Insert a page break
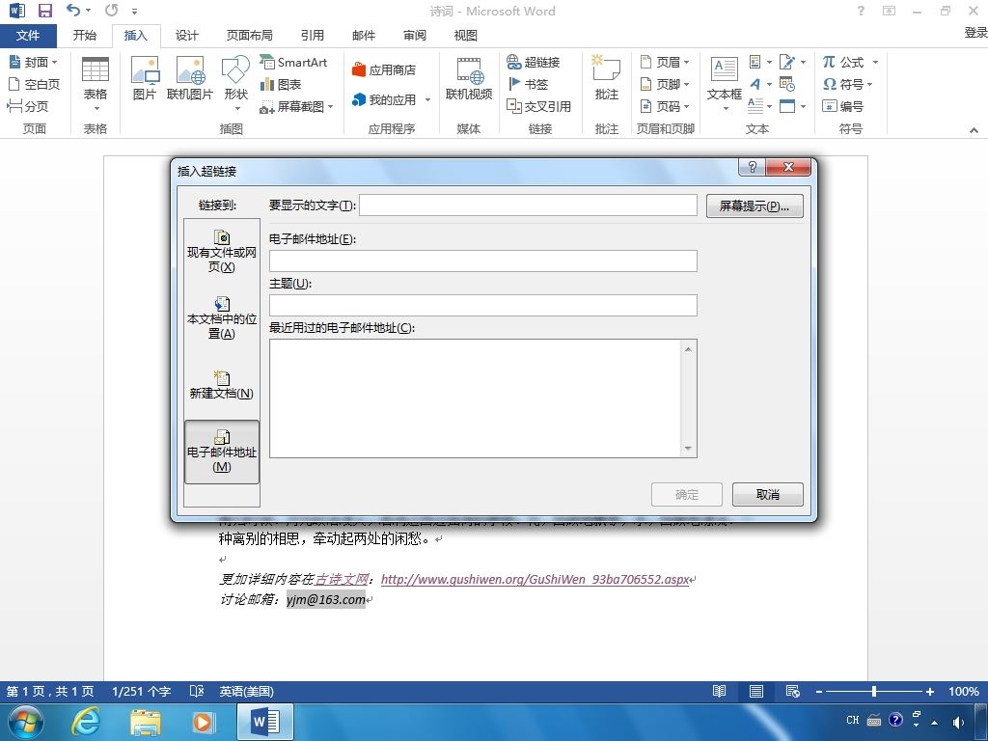This screenshot has height=741, width=988. pos(28,106)
